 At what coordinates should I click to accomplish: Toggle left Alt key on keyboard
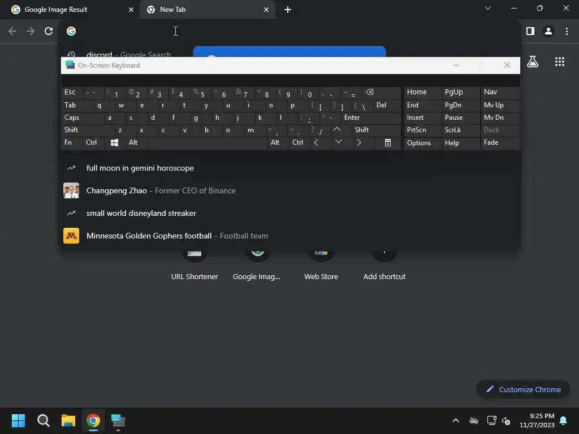click(136, 143)
